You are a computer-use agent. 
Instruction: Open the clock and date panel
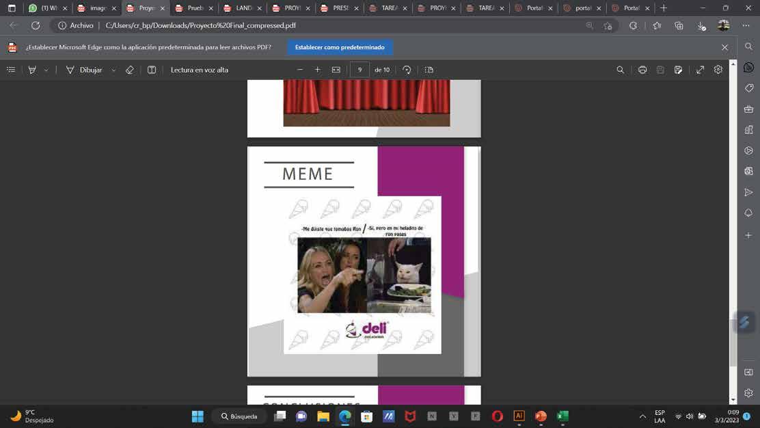click(726, 416)
